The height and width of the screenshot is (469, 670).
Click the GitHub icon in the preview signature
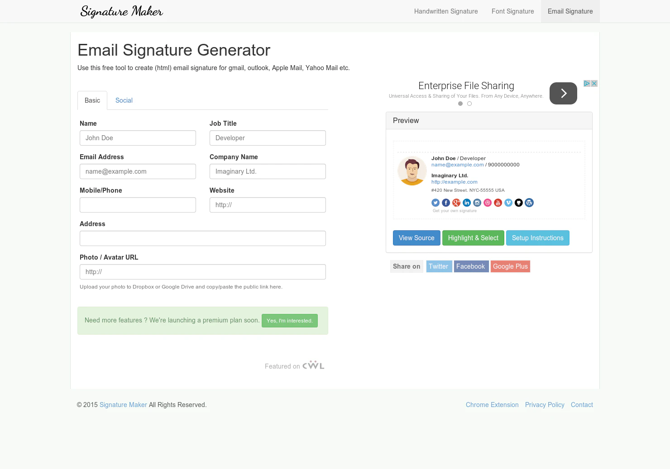[x=519, y=203]
